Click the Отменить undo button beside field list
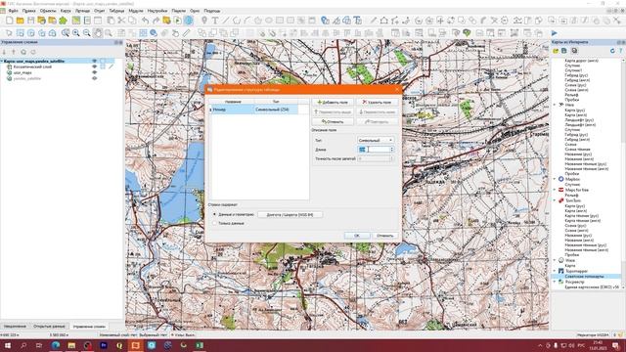Viewport: 626px width, 352px height. [x=333, y=121]
